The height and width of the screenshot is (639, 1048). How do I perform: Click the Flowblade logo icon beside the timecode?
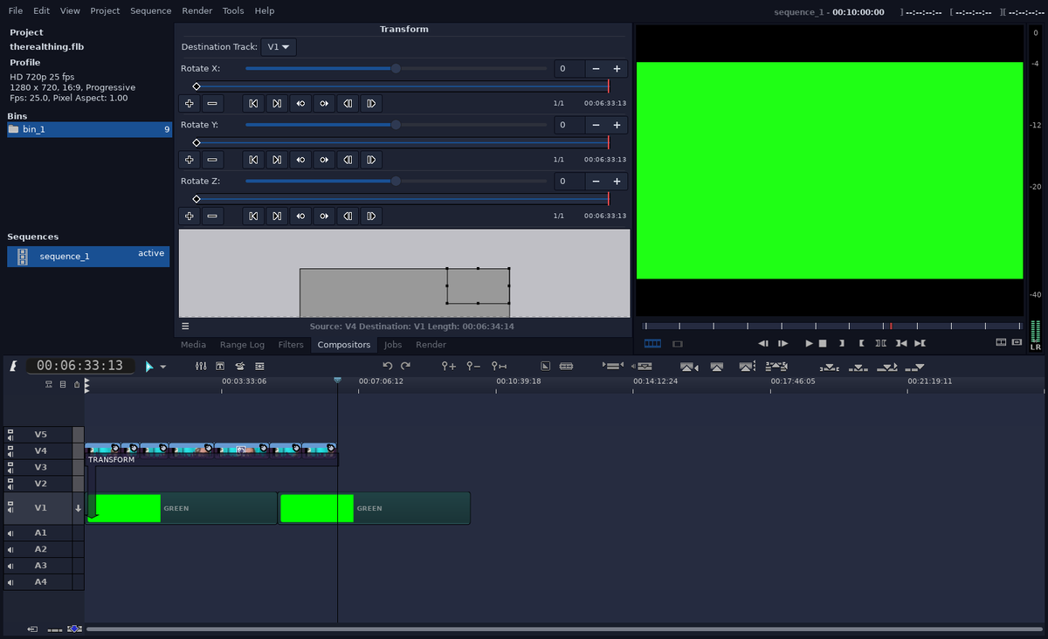click(13, 367)
